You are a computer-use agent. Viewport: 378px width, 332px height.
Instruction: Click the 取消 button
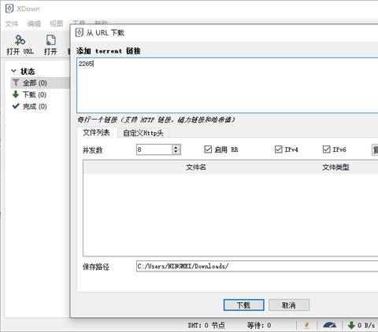[x=289, y=305]
